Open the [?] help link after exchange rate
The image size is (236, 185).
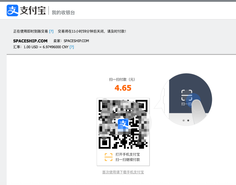click(x=72, y=47)
